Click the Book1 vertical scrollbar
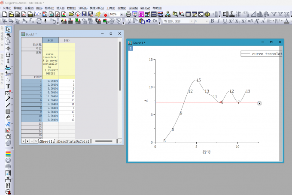The image size is (292, 195). [x=120, y=66]
